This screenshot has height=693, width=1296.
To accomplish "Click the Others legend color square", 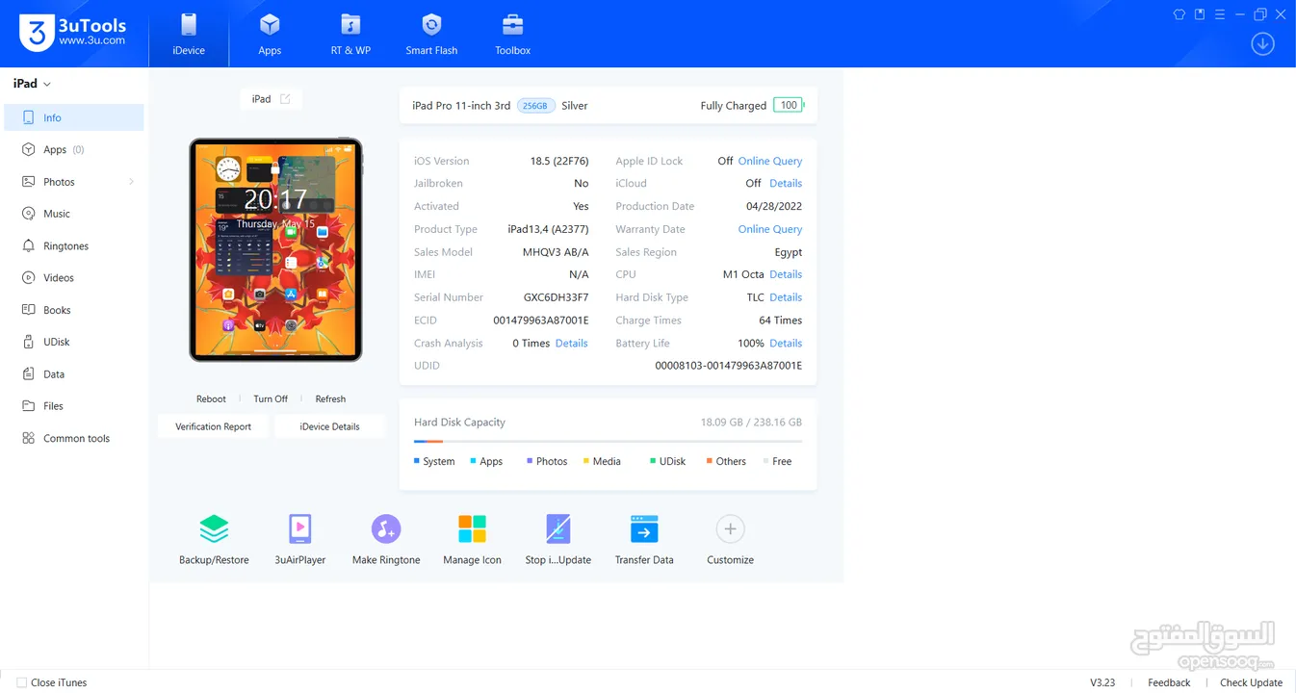I will coord(710,461).
